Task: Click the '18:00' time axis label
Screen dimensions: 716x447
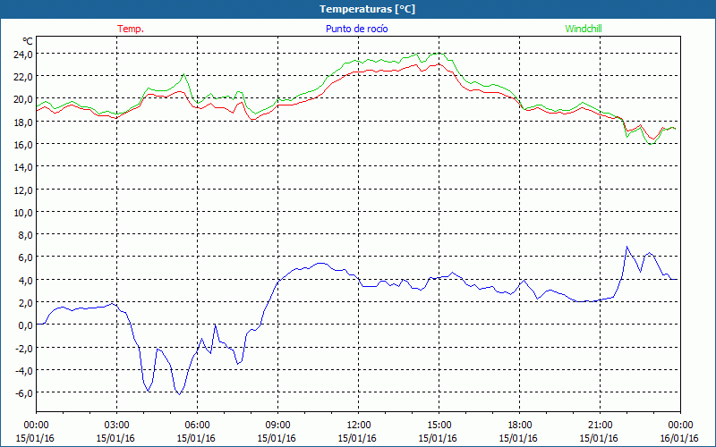Action: point(519,426)
